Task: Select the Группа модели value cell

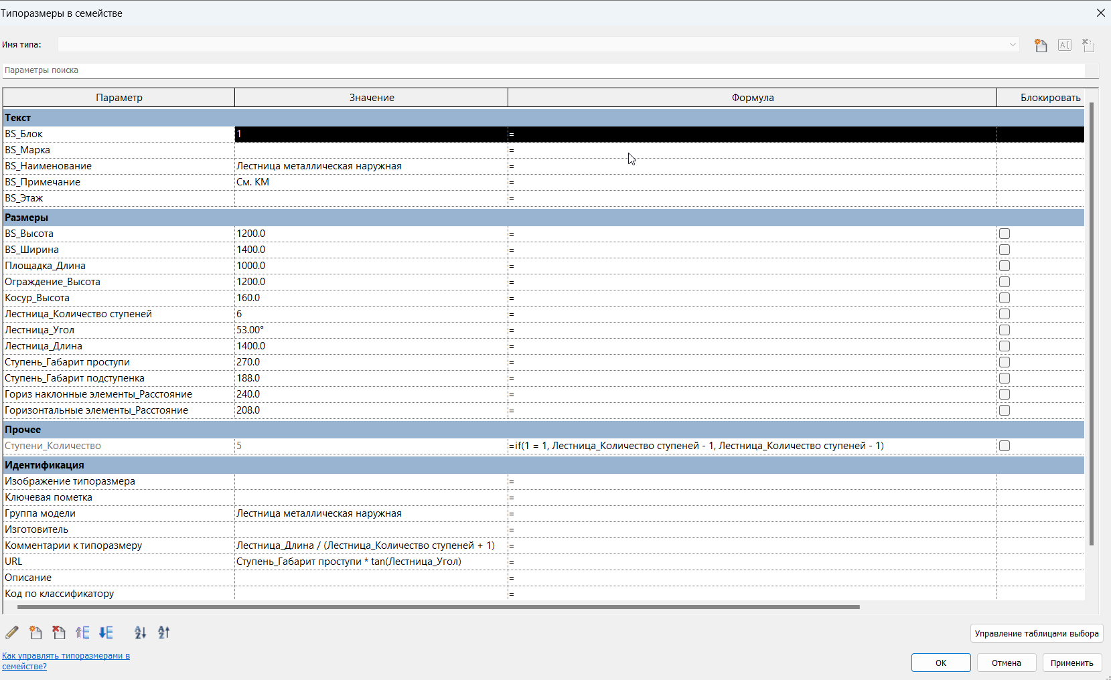Action: coord(371,513)
